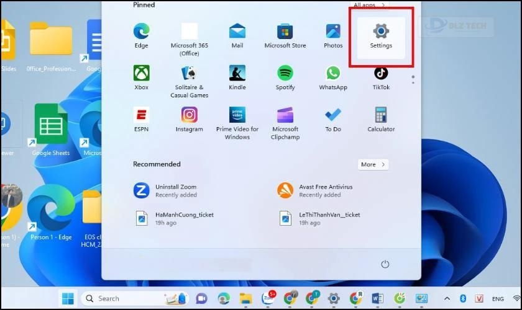Open the Office_Profession... desktop folder
The height and width of the screenshot is (310, 522).
point(50,46)
